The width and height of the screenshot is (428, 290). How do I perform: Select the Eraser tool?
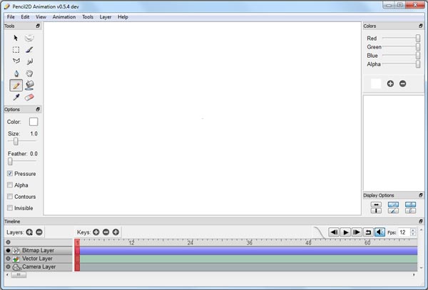click(29, 98)
